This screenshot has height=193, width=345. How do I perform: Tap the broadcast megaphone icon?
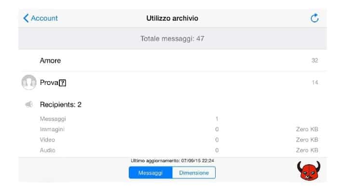(29, 104)
